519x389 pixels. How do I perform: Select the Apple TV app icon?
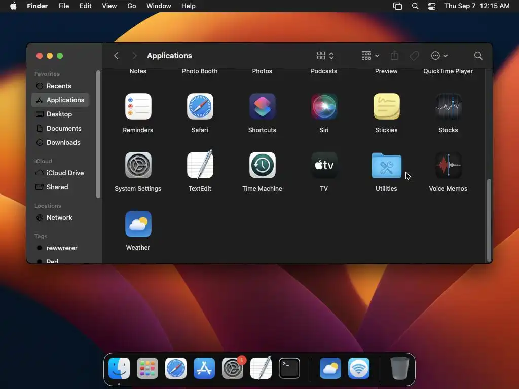pyautogui.click(x=324, y=165)
